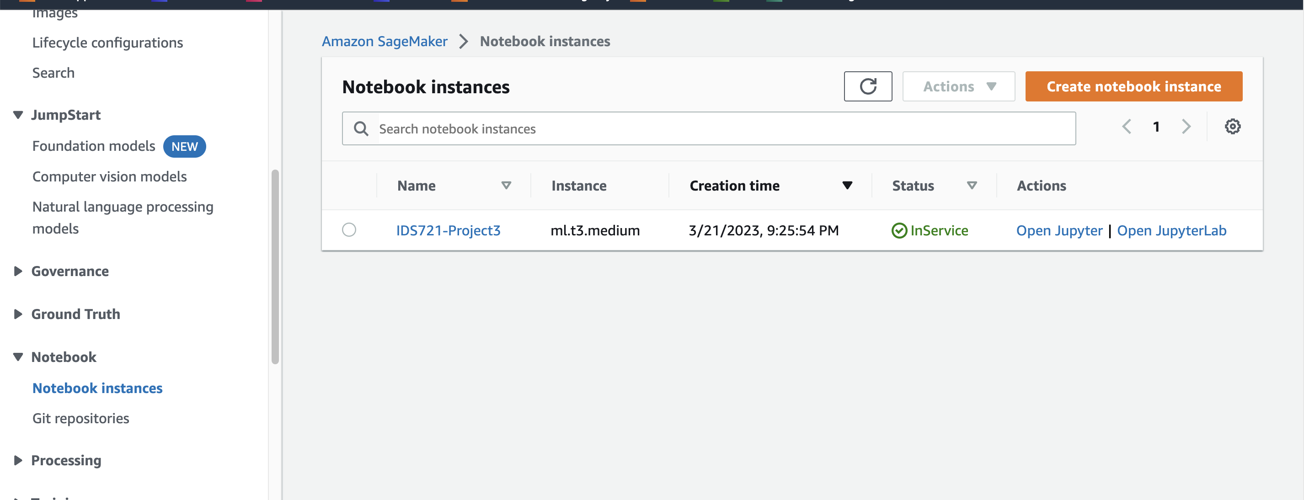Click the Name column sort arrow
Viewport: 1304px width, 500px height.
coord(506,186)
